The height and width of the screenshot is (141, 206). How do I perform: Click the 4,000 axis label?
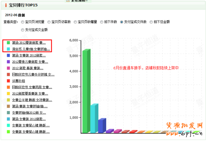(74, 71)
